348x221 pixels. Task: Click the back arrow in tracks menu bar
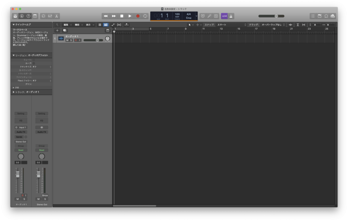[57, 25]
